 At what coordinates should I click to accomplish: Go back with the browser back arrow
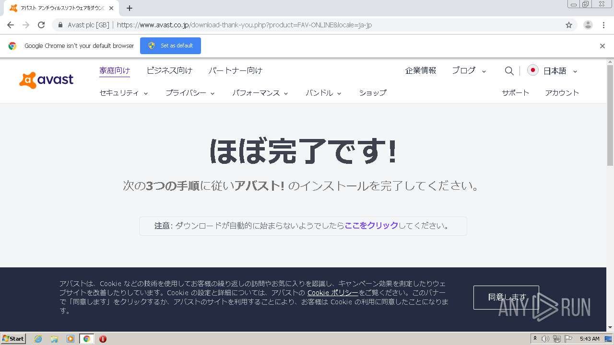11,25
